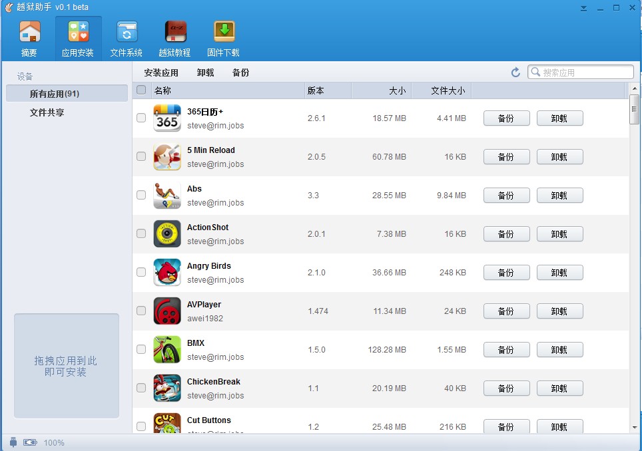Check the BMX row checkbox
Image resolution: width=642 pixels, height=451 pixels.
pos(141,349)
